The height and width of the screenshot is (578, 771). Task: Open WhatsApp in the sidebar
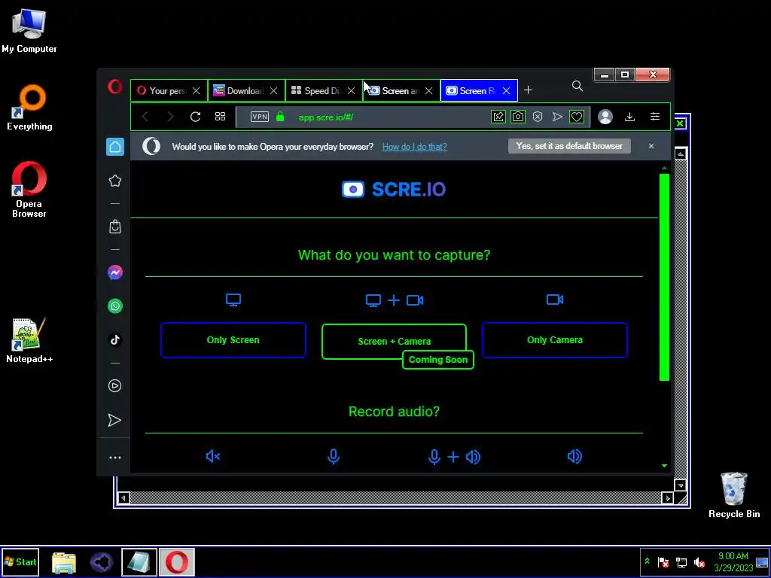pos(115,306)
